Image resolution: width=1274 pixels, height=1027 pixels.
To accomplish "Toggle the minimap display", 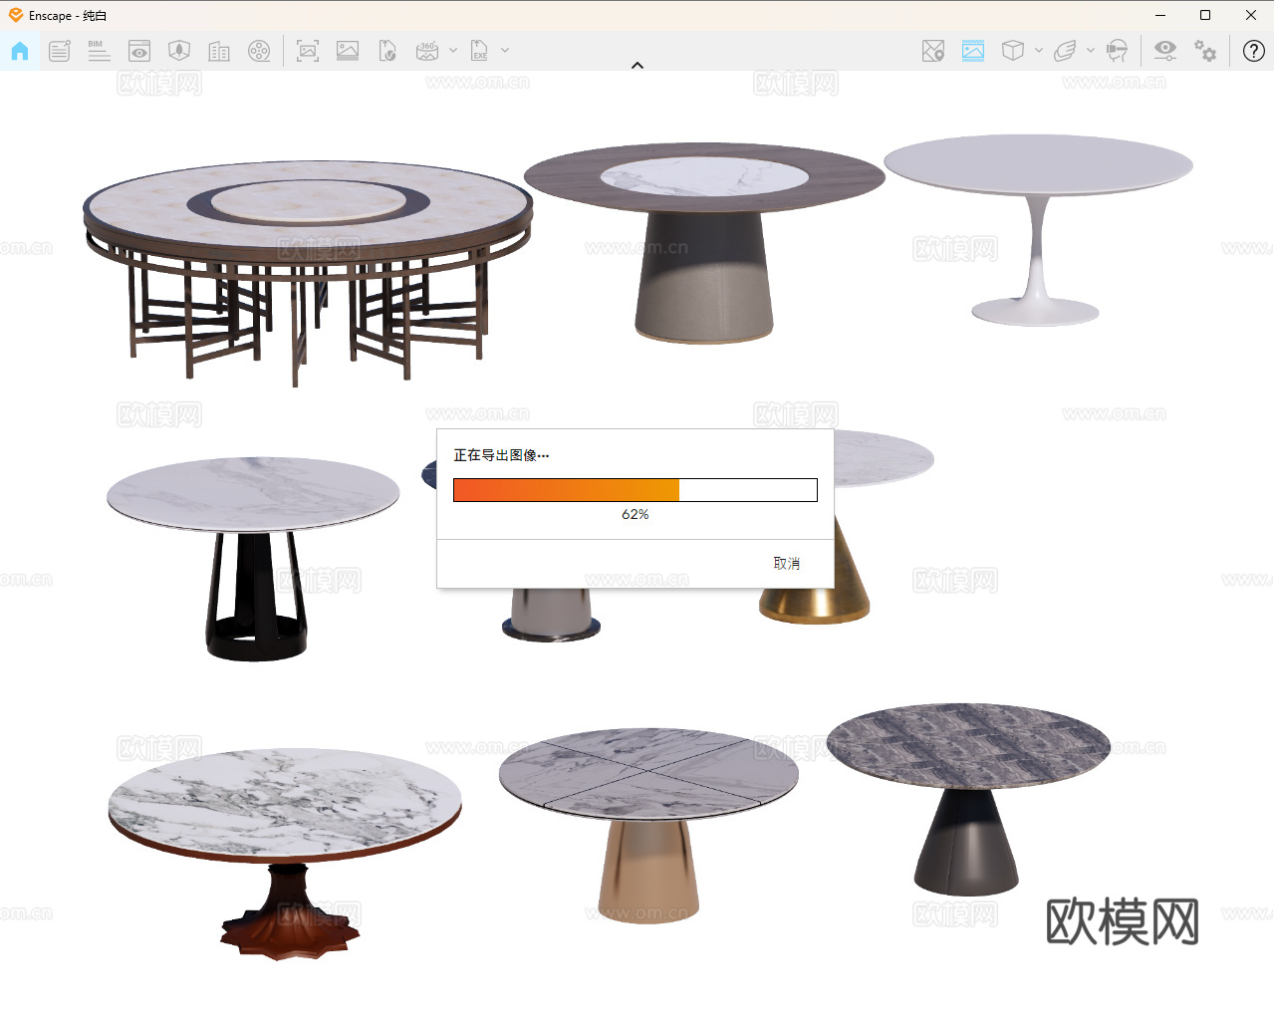I will coord(933,51).
